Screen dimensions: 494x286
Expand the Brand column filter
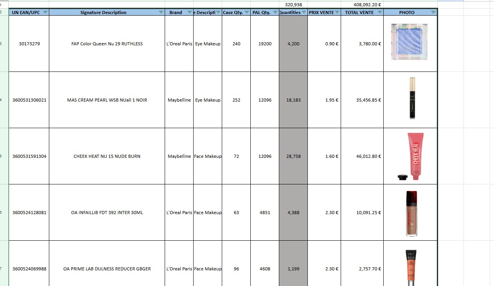190,13
